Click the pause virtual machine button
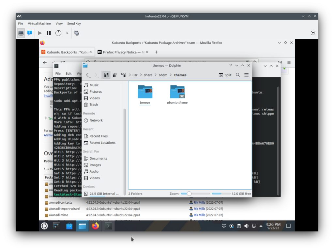This screenshot has width=334, height=250. click(49, 33)
